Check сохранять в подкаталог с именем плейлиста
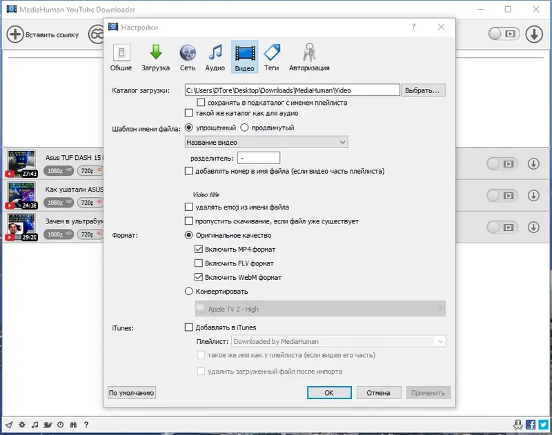Screen dimensions: 552x435 pyautogui.click(x=201, y=102)
